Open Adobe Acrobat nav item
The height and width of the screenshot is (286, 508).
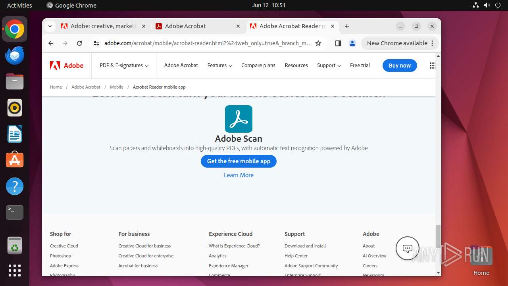click(181, 66)
